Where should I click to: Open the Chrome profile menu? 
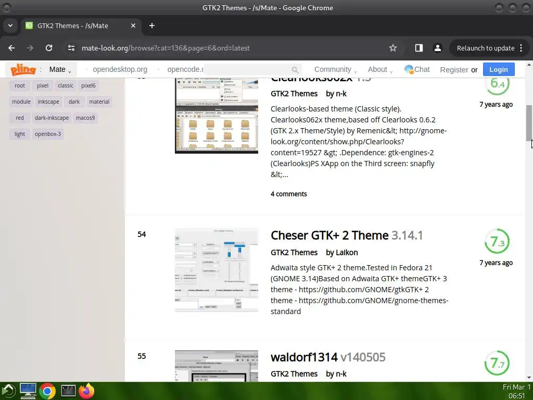click(437, 48)
